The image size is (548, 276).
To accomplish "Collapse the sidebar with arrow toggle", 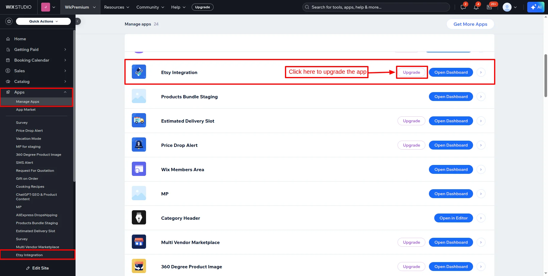I will click(x=78, y=21).
